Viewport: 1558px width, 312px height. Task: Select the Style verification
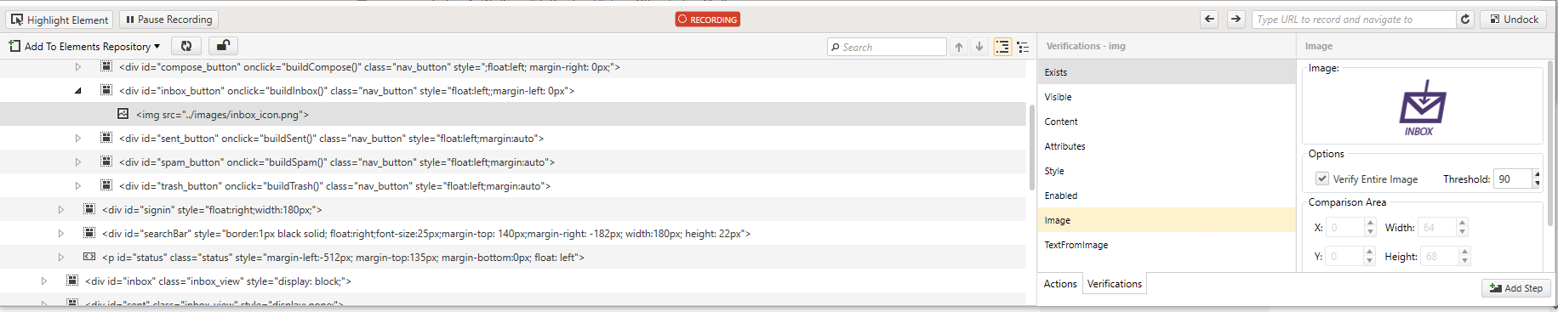click(1167, 171)
